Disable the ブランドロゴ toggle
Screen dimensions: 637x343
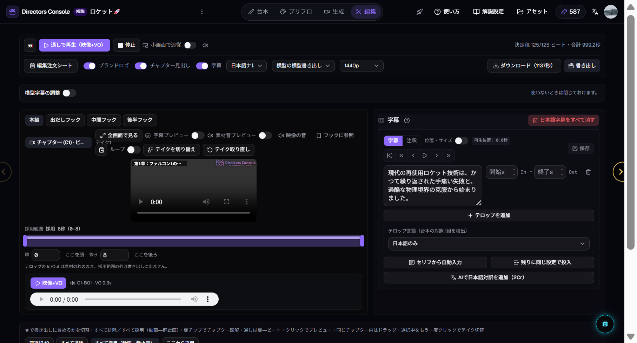coord(89,66)
